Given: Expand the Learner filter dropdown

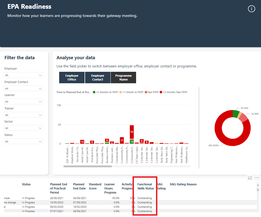Looking at the screenshot, I should pos(23,102).
